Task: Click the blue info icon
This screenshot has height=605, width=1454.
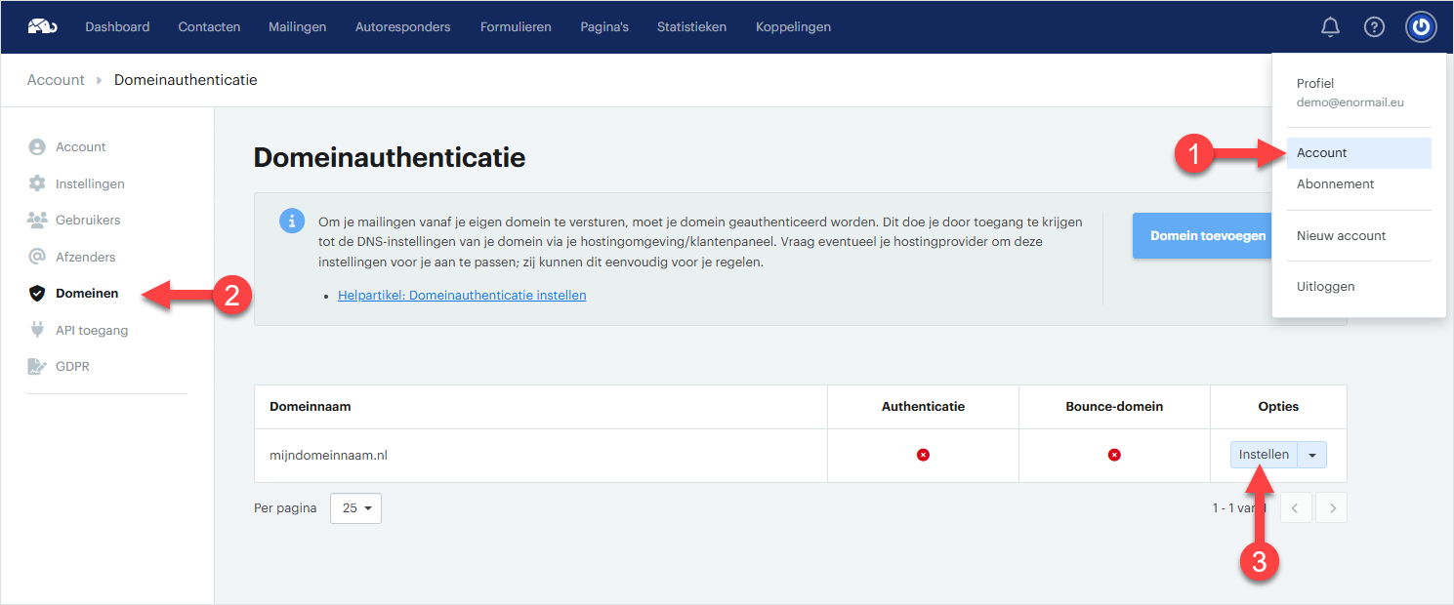Action: point(292,221)
